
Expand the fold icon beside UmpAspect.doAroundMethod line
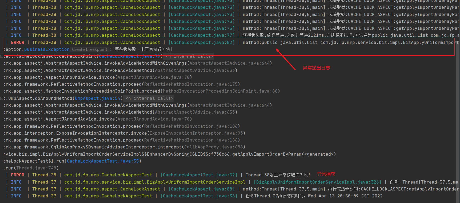click(2, 98)
